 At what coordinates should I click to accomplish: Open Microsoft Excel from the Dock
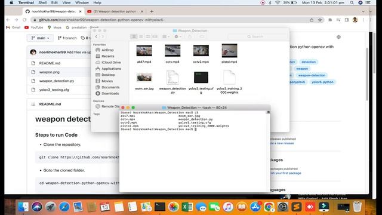187,207
